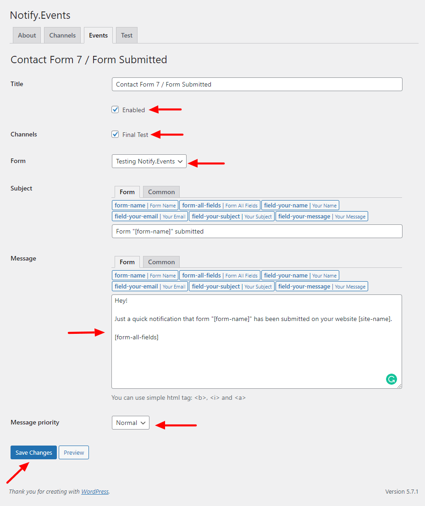Screen dimensions: 425x506
Task: Switch to the Channels tab
Action: [62, 35]
